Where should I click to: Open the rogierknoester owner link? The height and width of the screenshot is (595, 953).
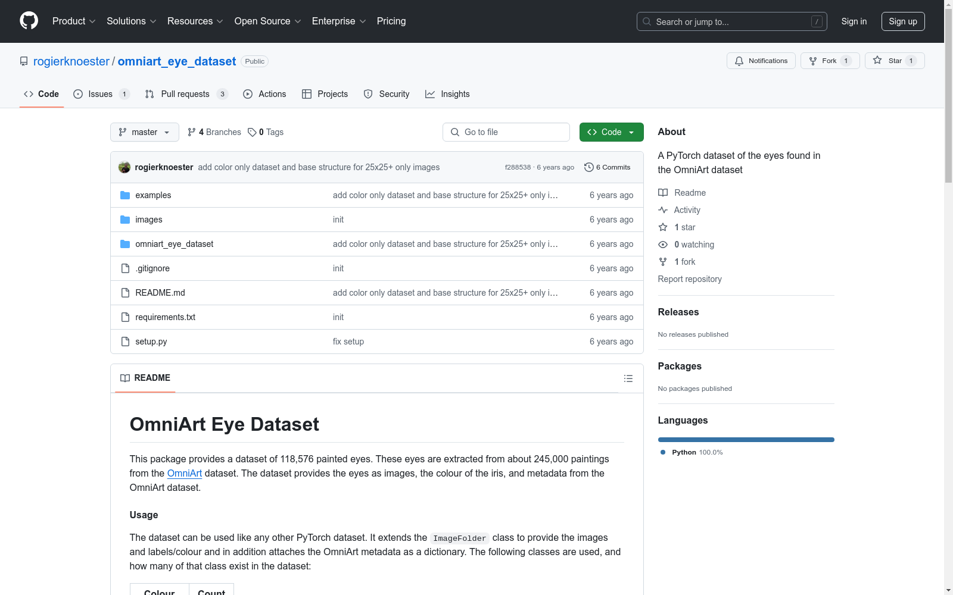[x=71, y=61]
